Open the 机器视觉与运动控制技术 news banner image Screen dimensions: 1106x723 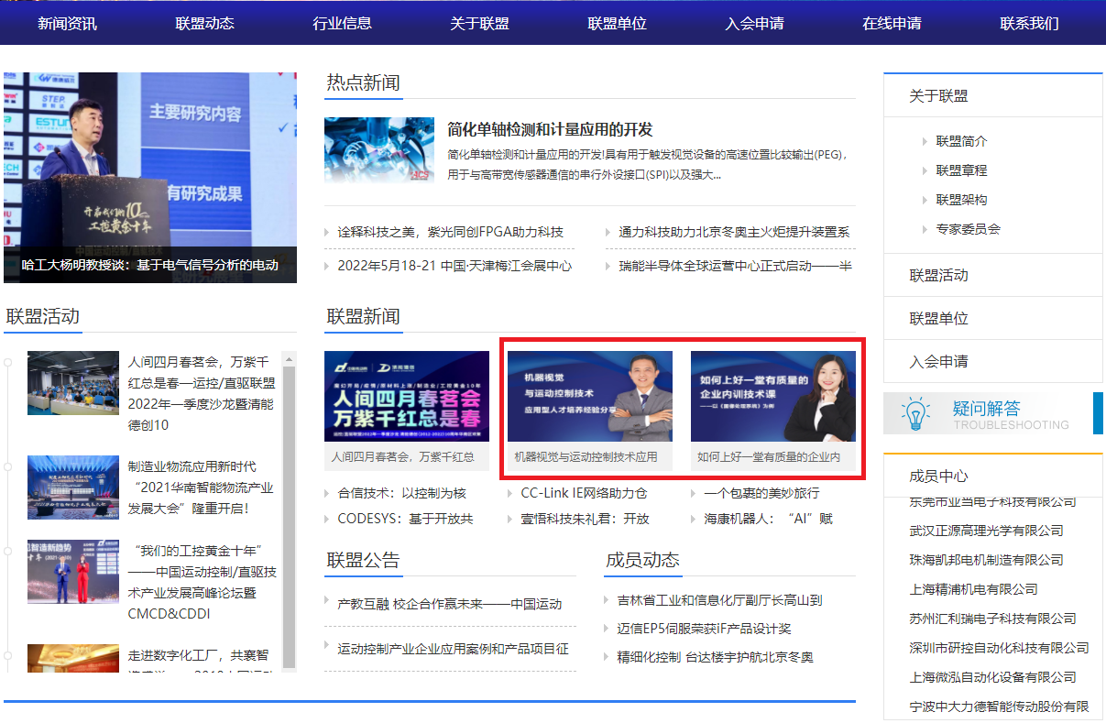[589, 397]
